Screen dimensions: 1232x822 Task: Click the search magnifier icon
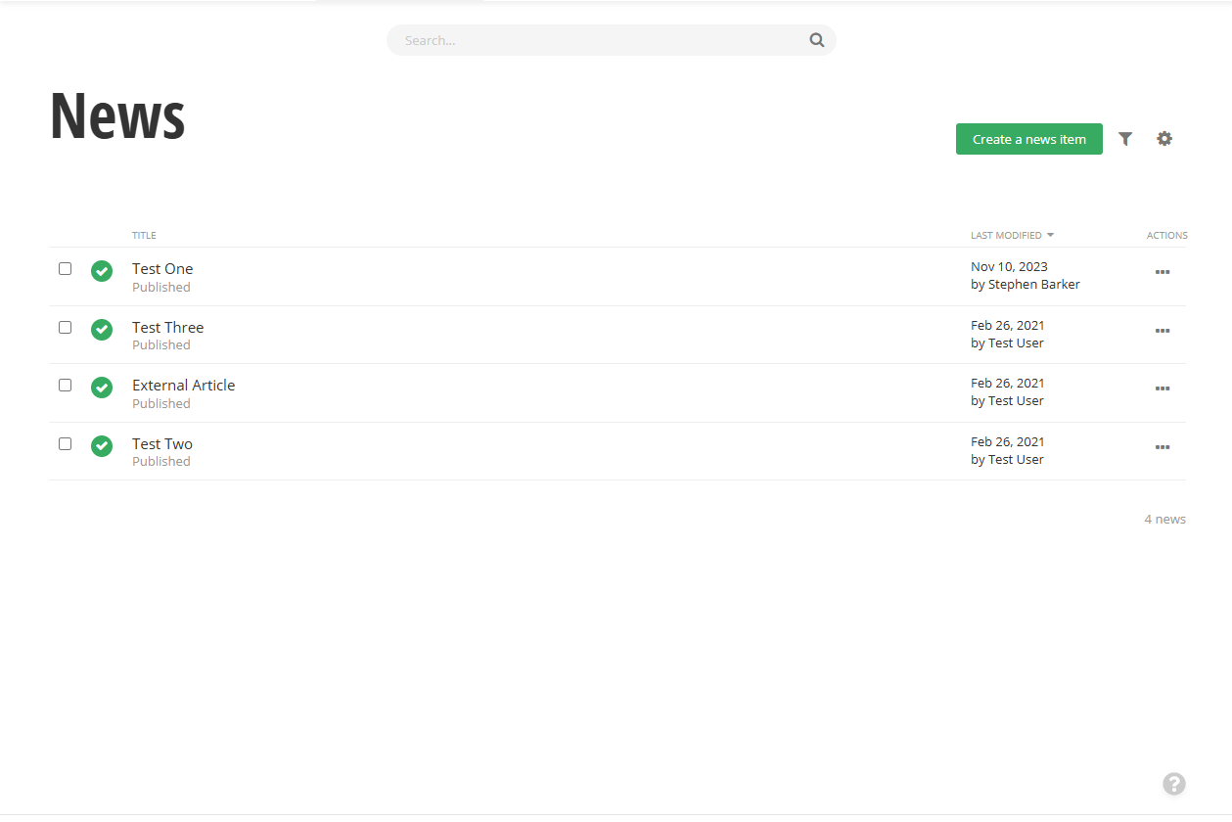tap(816, 40)
